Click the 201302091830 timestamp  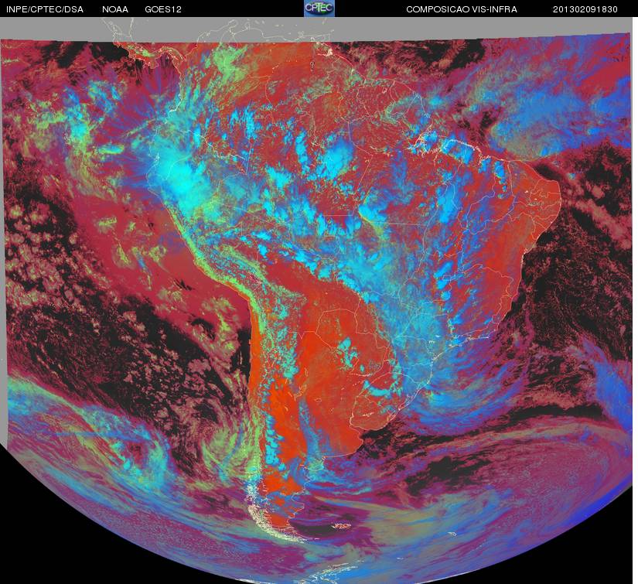coord(585,9)
